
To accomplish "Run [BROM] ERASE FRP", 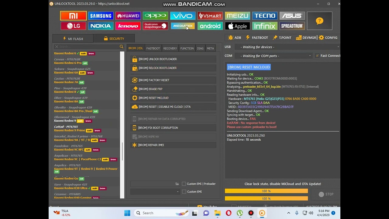I will [173, 89].
